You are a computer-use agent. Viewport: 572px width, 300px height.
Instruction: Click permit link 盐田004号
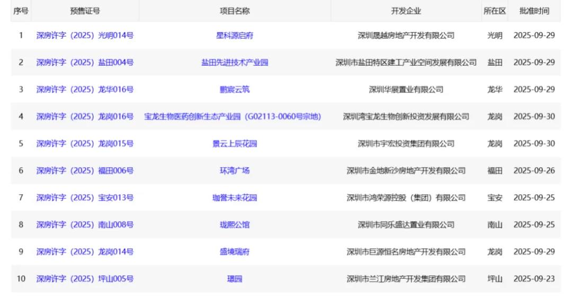[85, 62]
